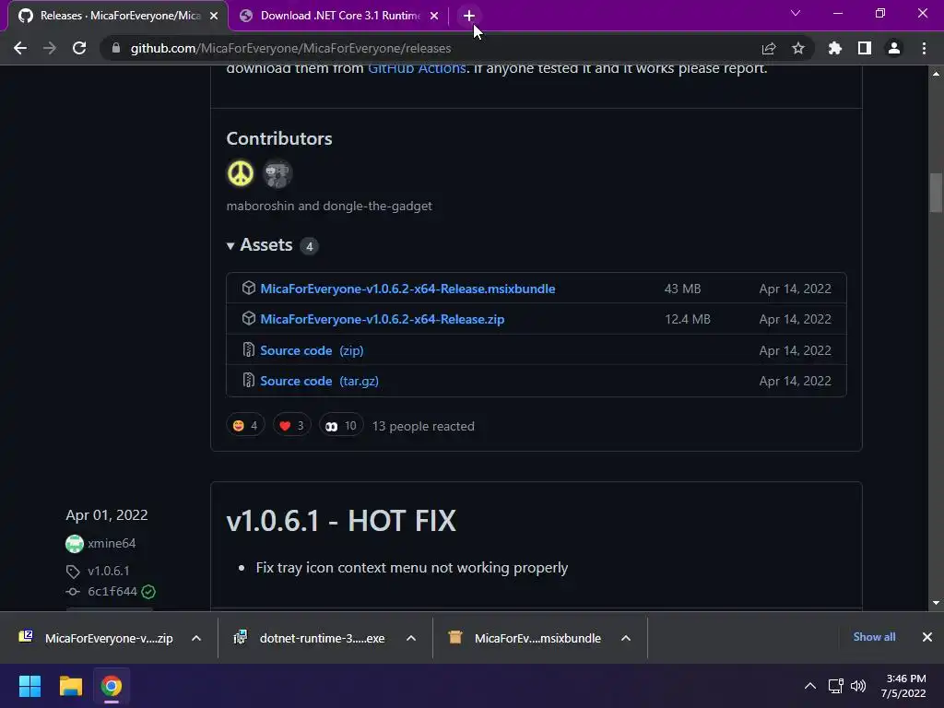Click the file-zip icon beside Source code (tar.gz)
Screen dimensions: 944x708
click(249, 381)
